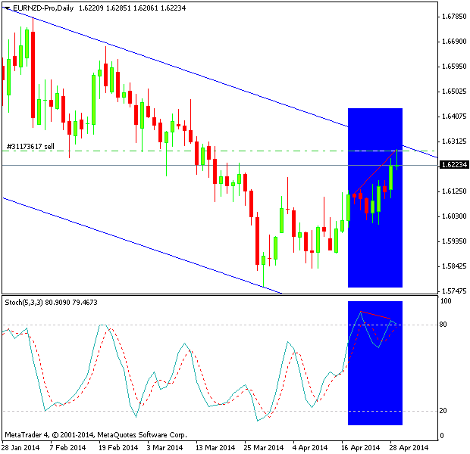Click the small triangle before EURNZD-Pro title
The image size is (470, 454).
[x=7, y=8]
